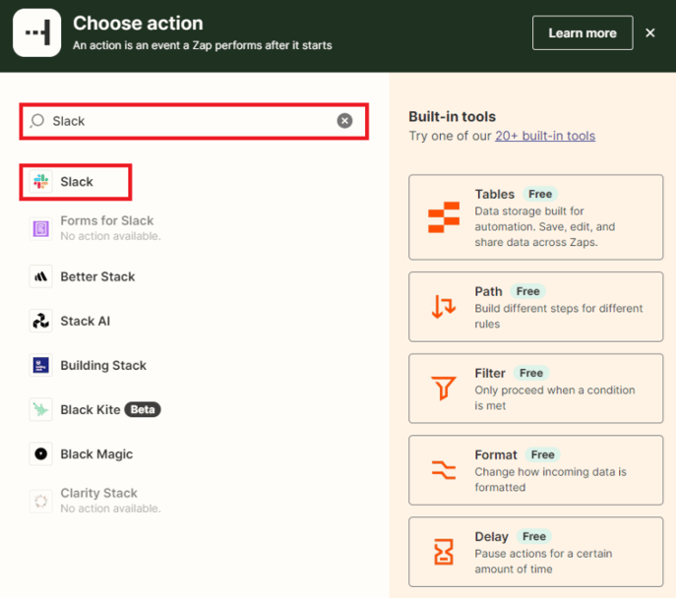676x598 pixels.
Task: Choose Black Magic from results
Action: tap(82, 454)
